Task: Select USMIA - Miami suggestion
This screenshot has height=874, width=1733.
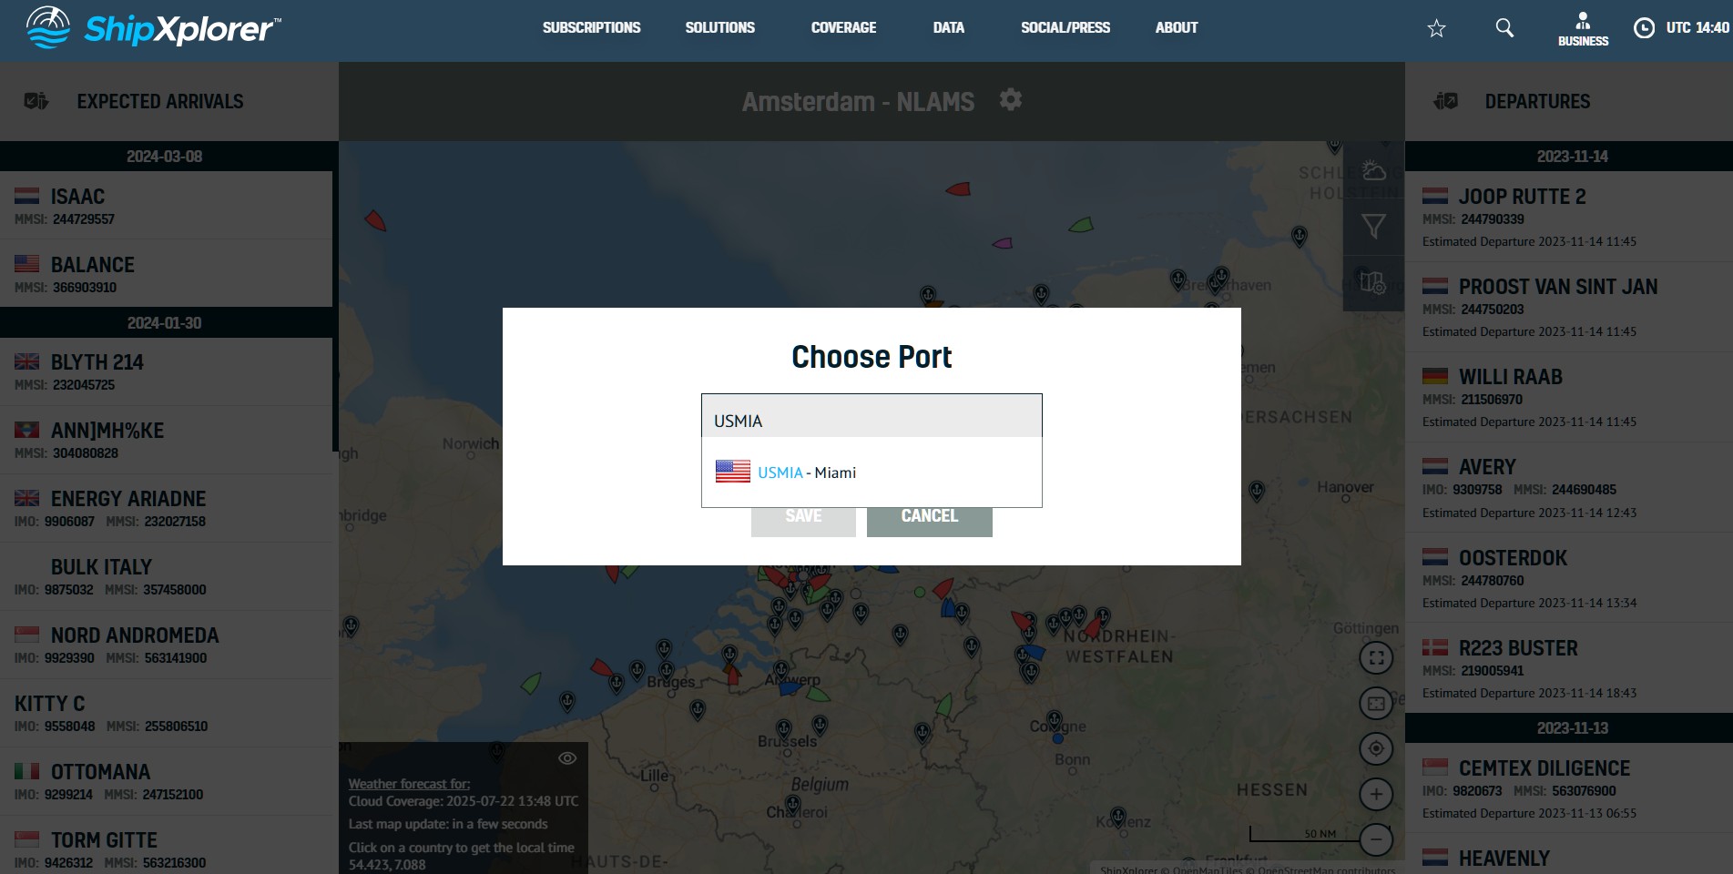Action: point(807,473)
